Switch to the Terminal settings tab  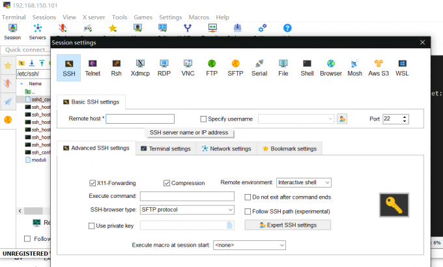click(x=166, y=148)
